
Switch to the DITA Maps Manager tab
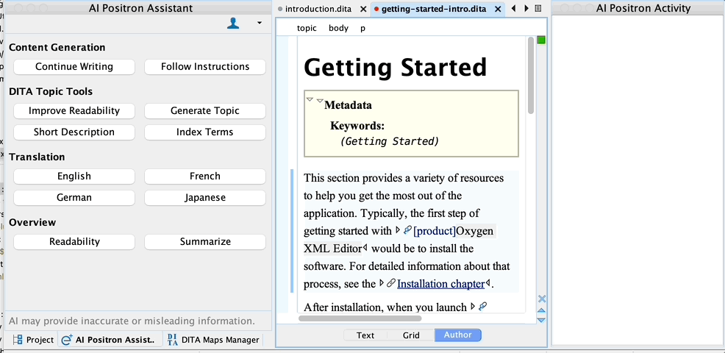point(213,340)
